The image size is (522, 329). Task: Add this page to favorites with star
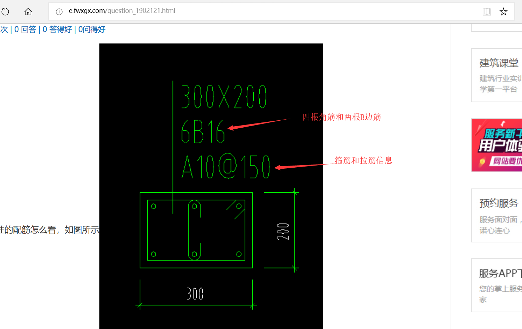(503, 12)
